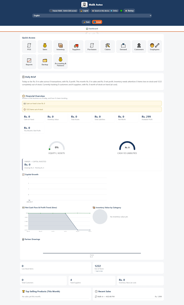The image size is (184, 305).
Task: Open the Demand tile
Action: point(123,46)
